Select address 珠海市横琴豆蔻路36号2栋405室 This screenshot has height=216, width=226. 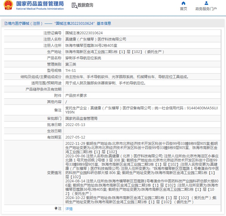pyautogui.click(x=91, y=46)
